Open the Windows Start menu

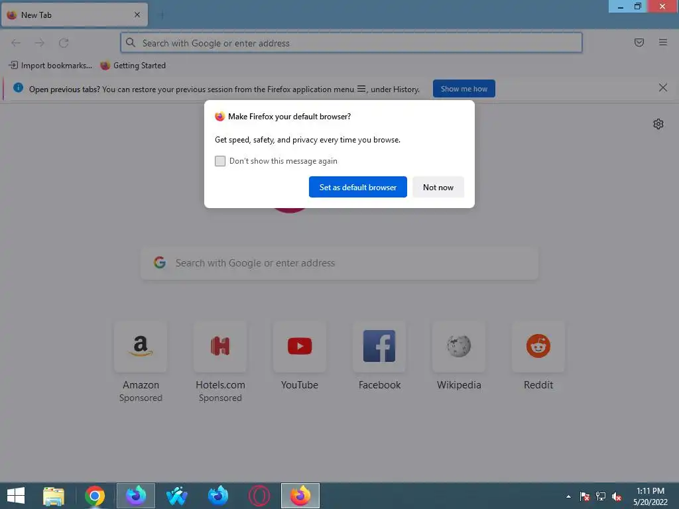[16, 496]
